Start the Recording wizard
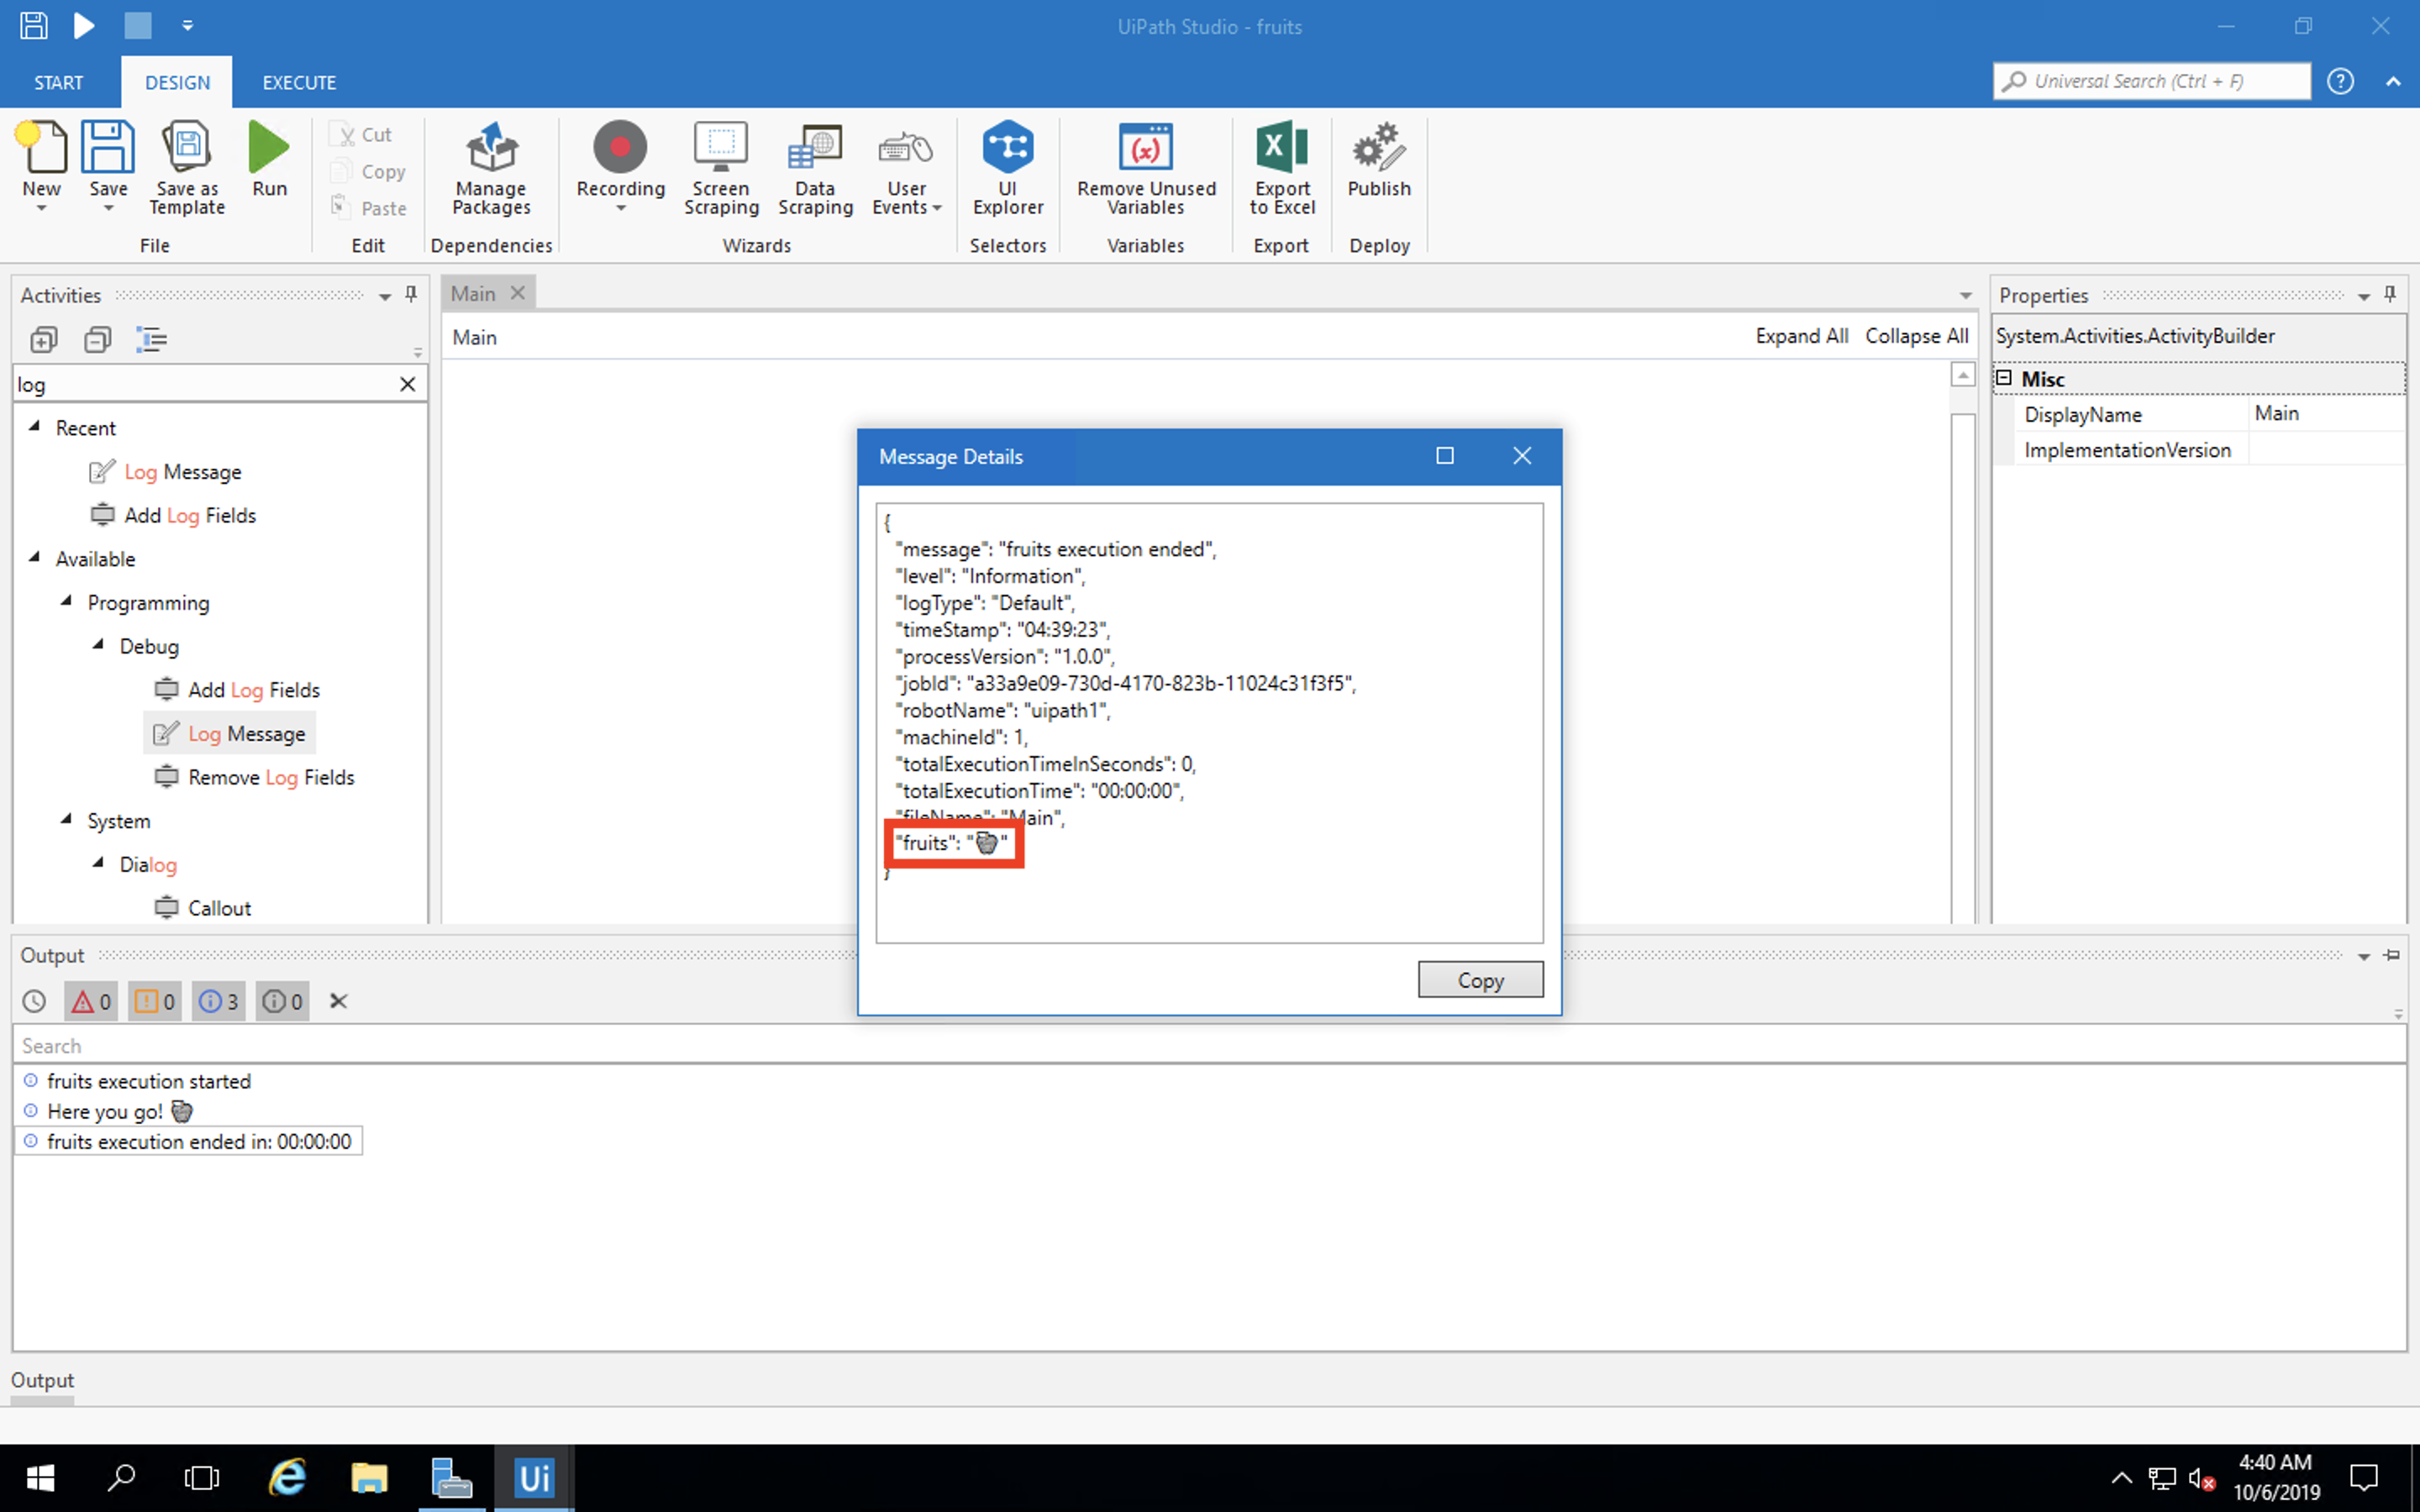Viewport: 2420px width, 1512px height. pyautogui.click(x=620, y=165)
